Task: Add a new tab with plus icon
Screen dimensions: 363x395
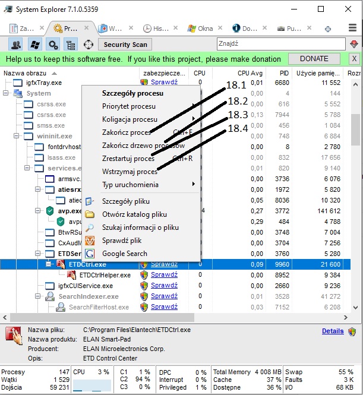Action: (328, 29)
